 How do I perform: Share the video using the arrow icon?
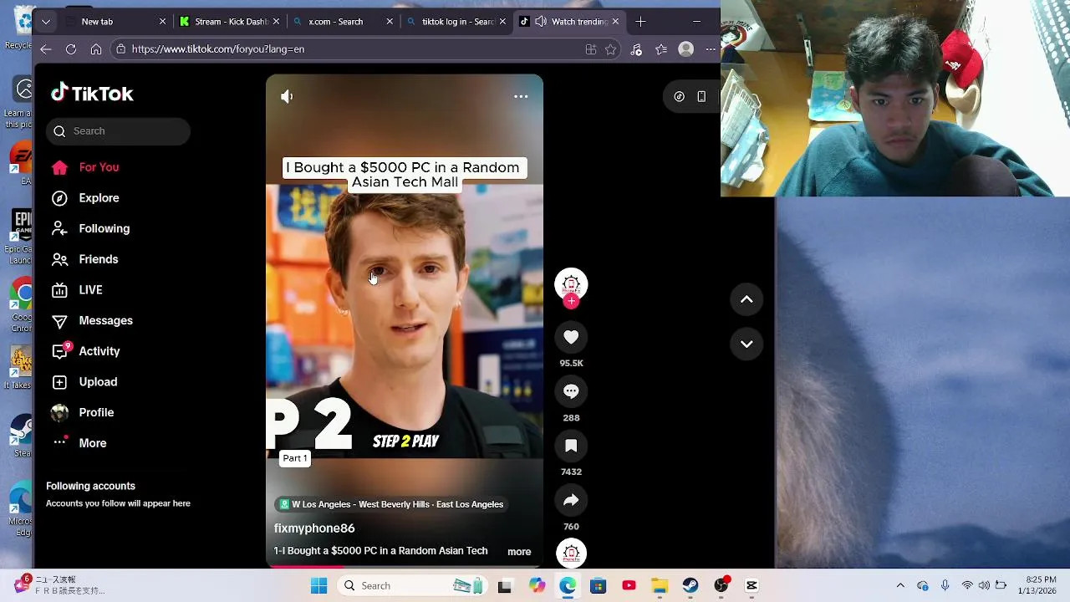coord(571,500)
